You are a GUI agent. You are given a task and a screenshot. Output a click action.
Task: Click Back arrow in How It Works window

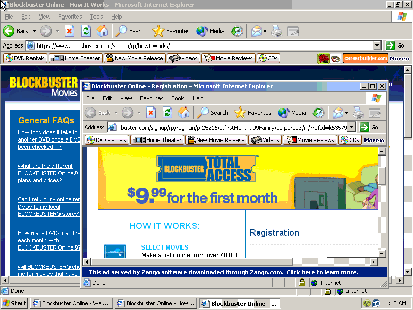coord(9,31)
